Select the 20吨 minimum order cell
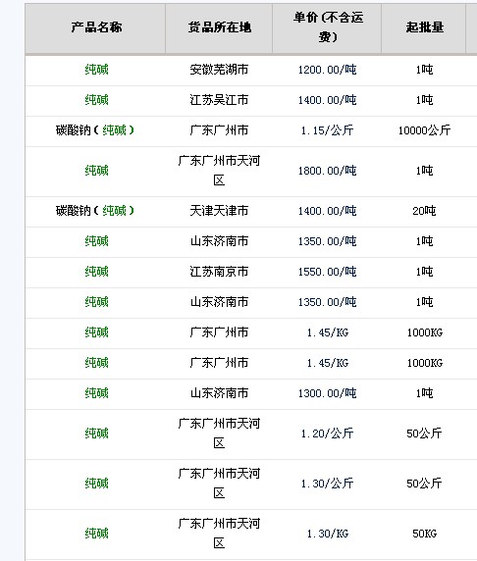This screenshot has height=561, width=477. click(424, 211)
